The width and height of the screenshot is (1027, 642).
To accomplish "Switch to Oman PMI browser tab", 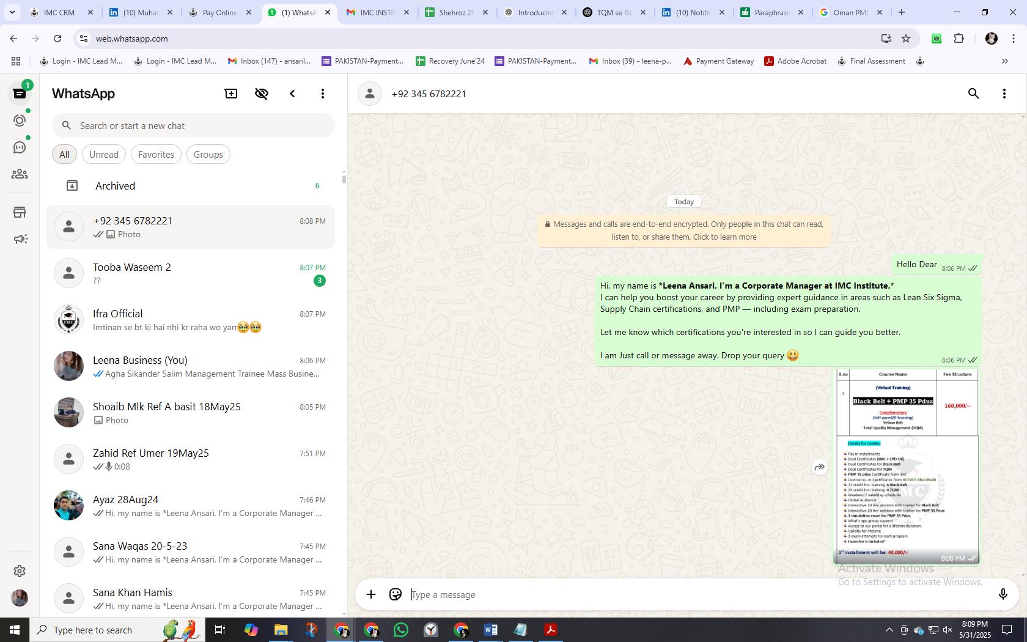I will [851, 12].
